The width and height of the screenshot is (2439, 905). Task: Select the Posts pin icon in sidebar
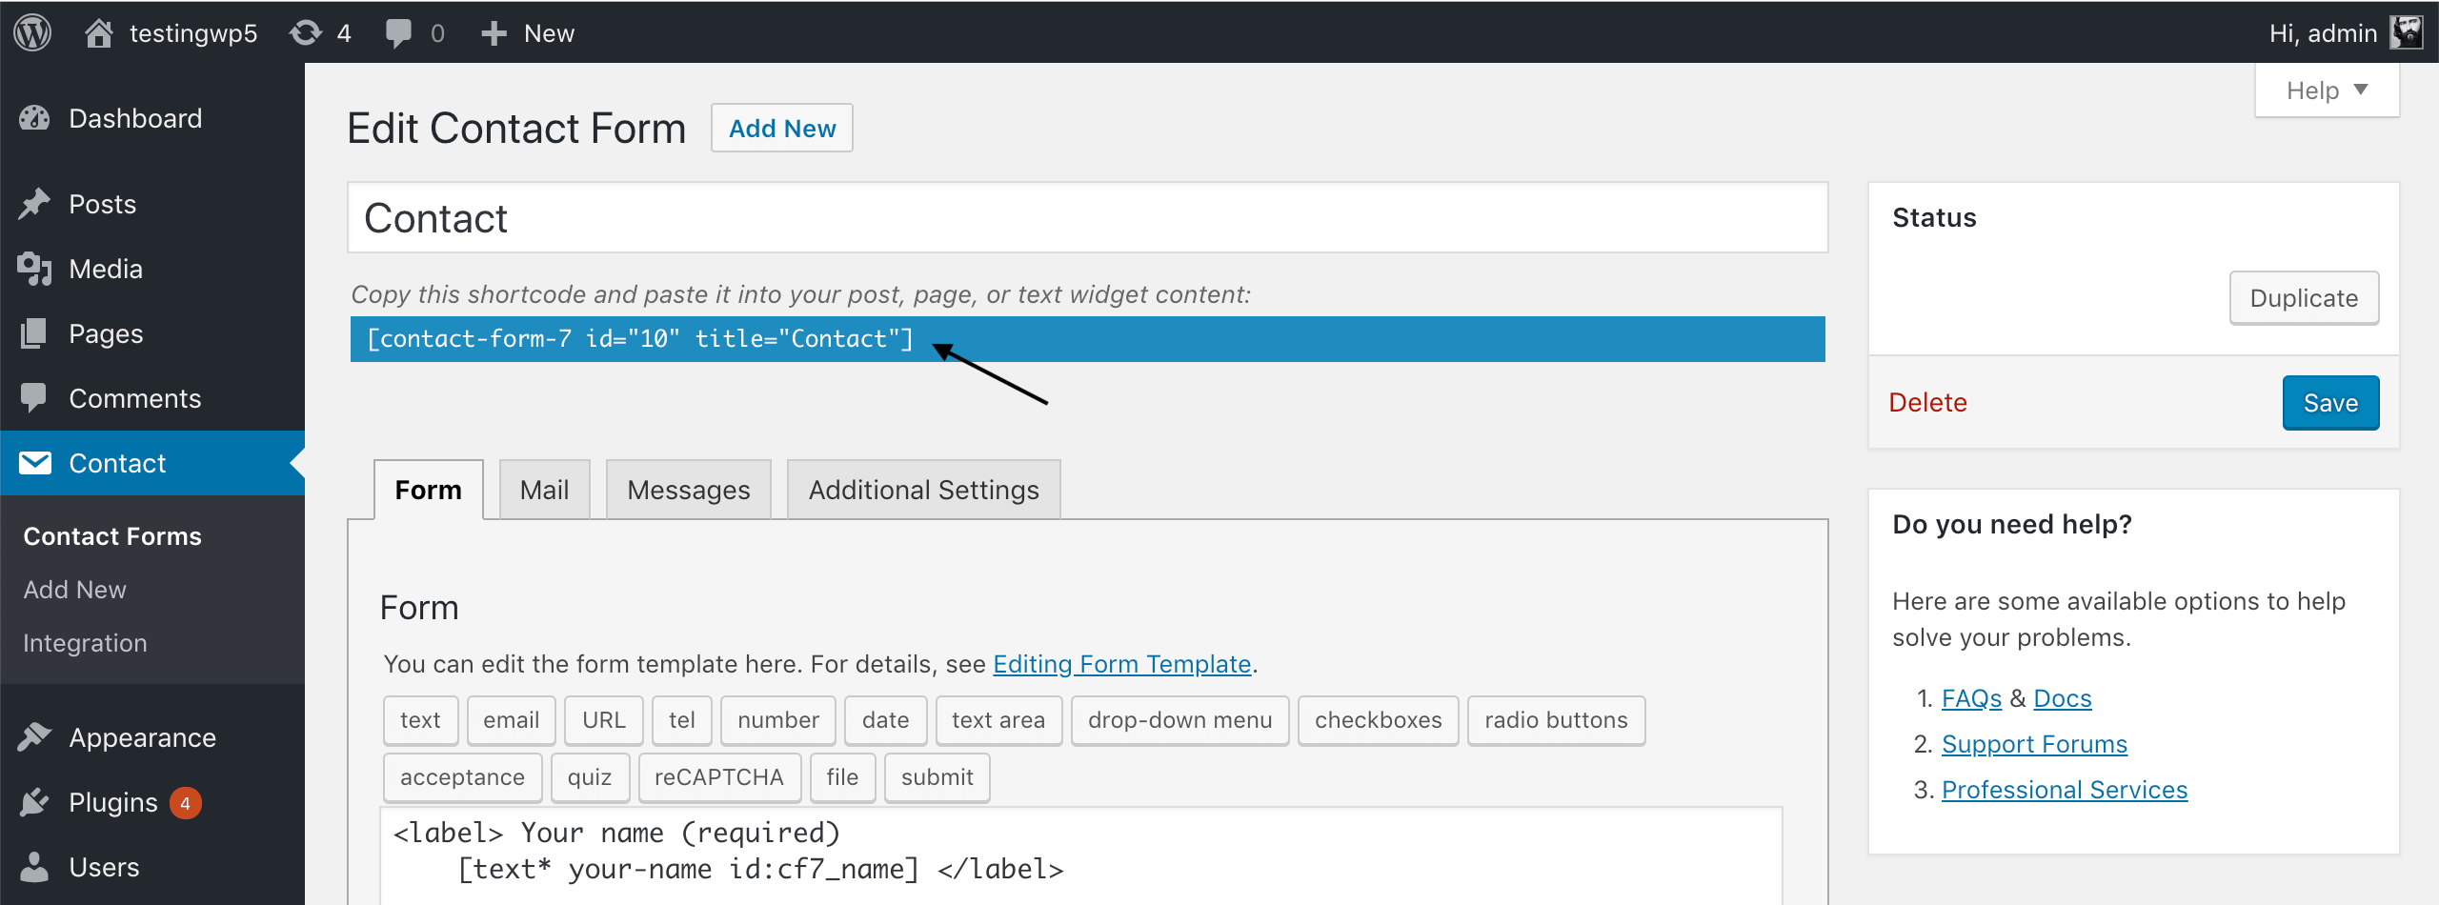coord(34,203)
